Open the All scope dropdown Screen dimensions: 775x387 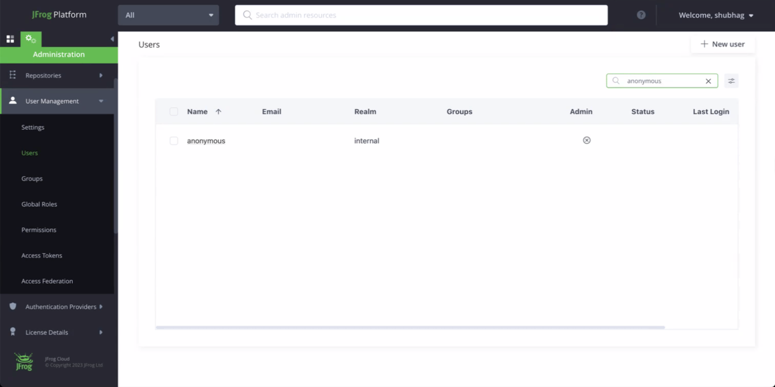[168, 15]
